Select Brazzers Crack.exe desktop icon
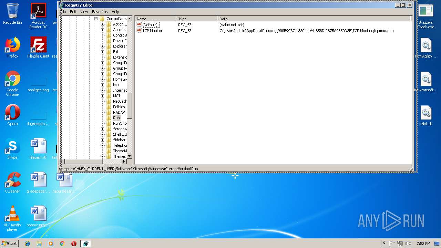Image resolution: width=441 pixels, height=248 pixels. click(426, 16)
